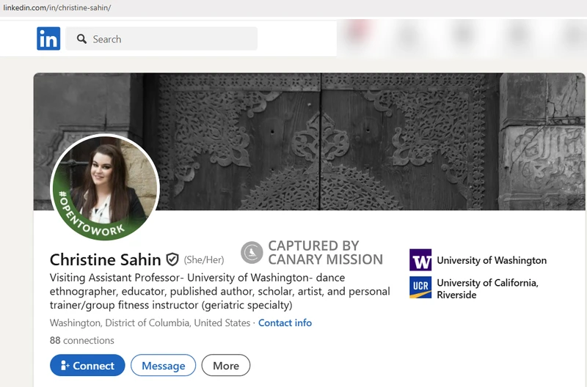This screenshot has height=387, width=587.
Task: Click the LinkedIn logo icon
Action: click(48, 39)
